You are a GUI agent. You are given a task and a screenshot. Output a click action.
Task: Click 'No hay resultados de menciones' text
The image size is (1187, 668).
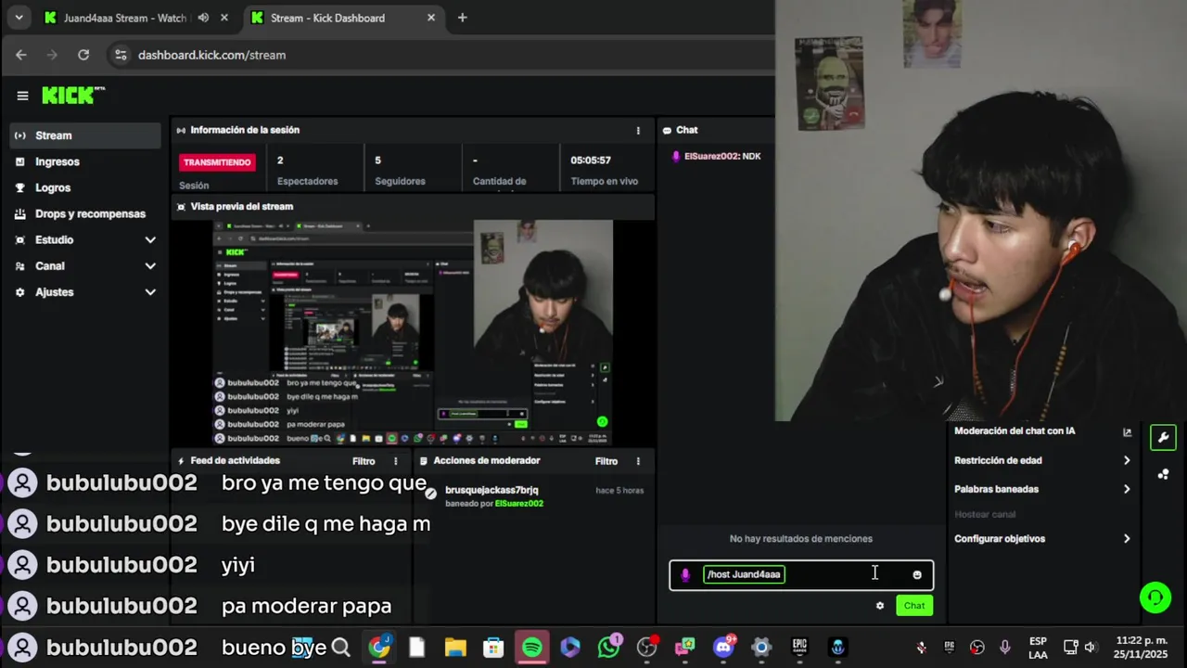click(801, 539)
